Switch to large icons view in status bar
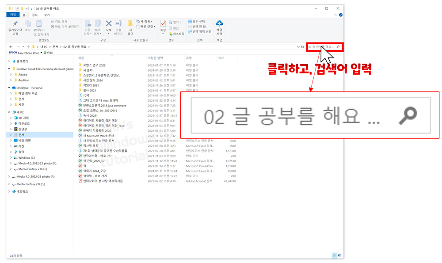Screen dimensions: 442x263 [x=339, y=255]
